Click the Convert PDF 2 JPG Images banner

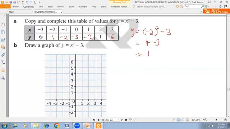(x=216, y=11)
